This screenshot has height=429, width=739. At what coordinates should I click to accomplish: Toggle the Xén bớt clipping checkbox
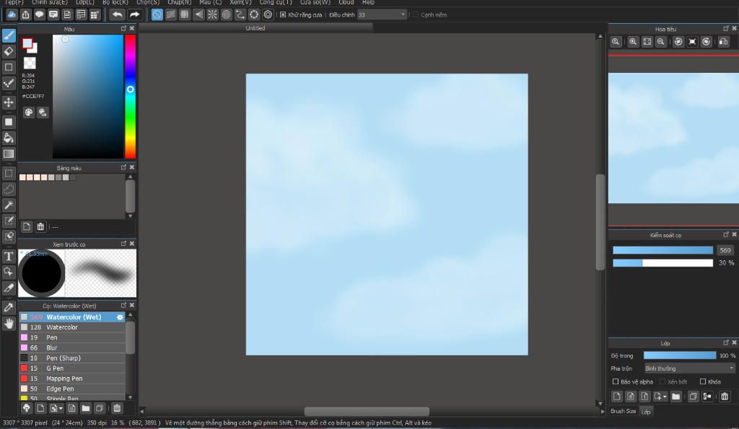[663, 381]
